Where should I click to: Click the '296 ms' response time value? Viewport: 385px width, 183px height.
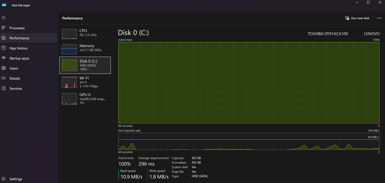pos(146,164)
